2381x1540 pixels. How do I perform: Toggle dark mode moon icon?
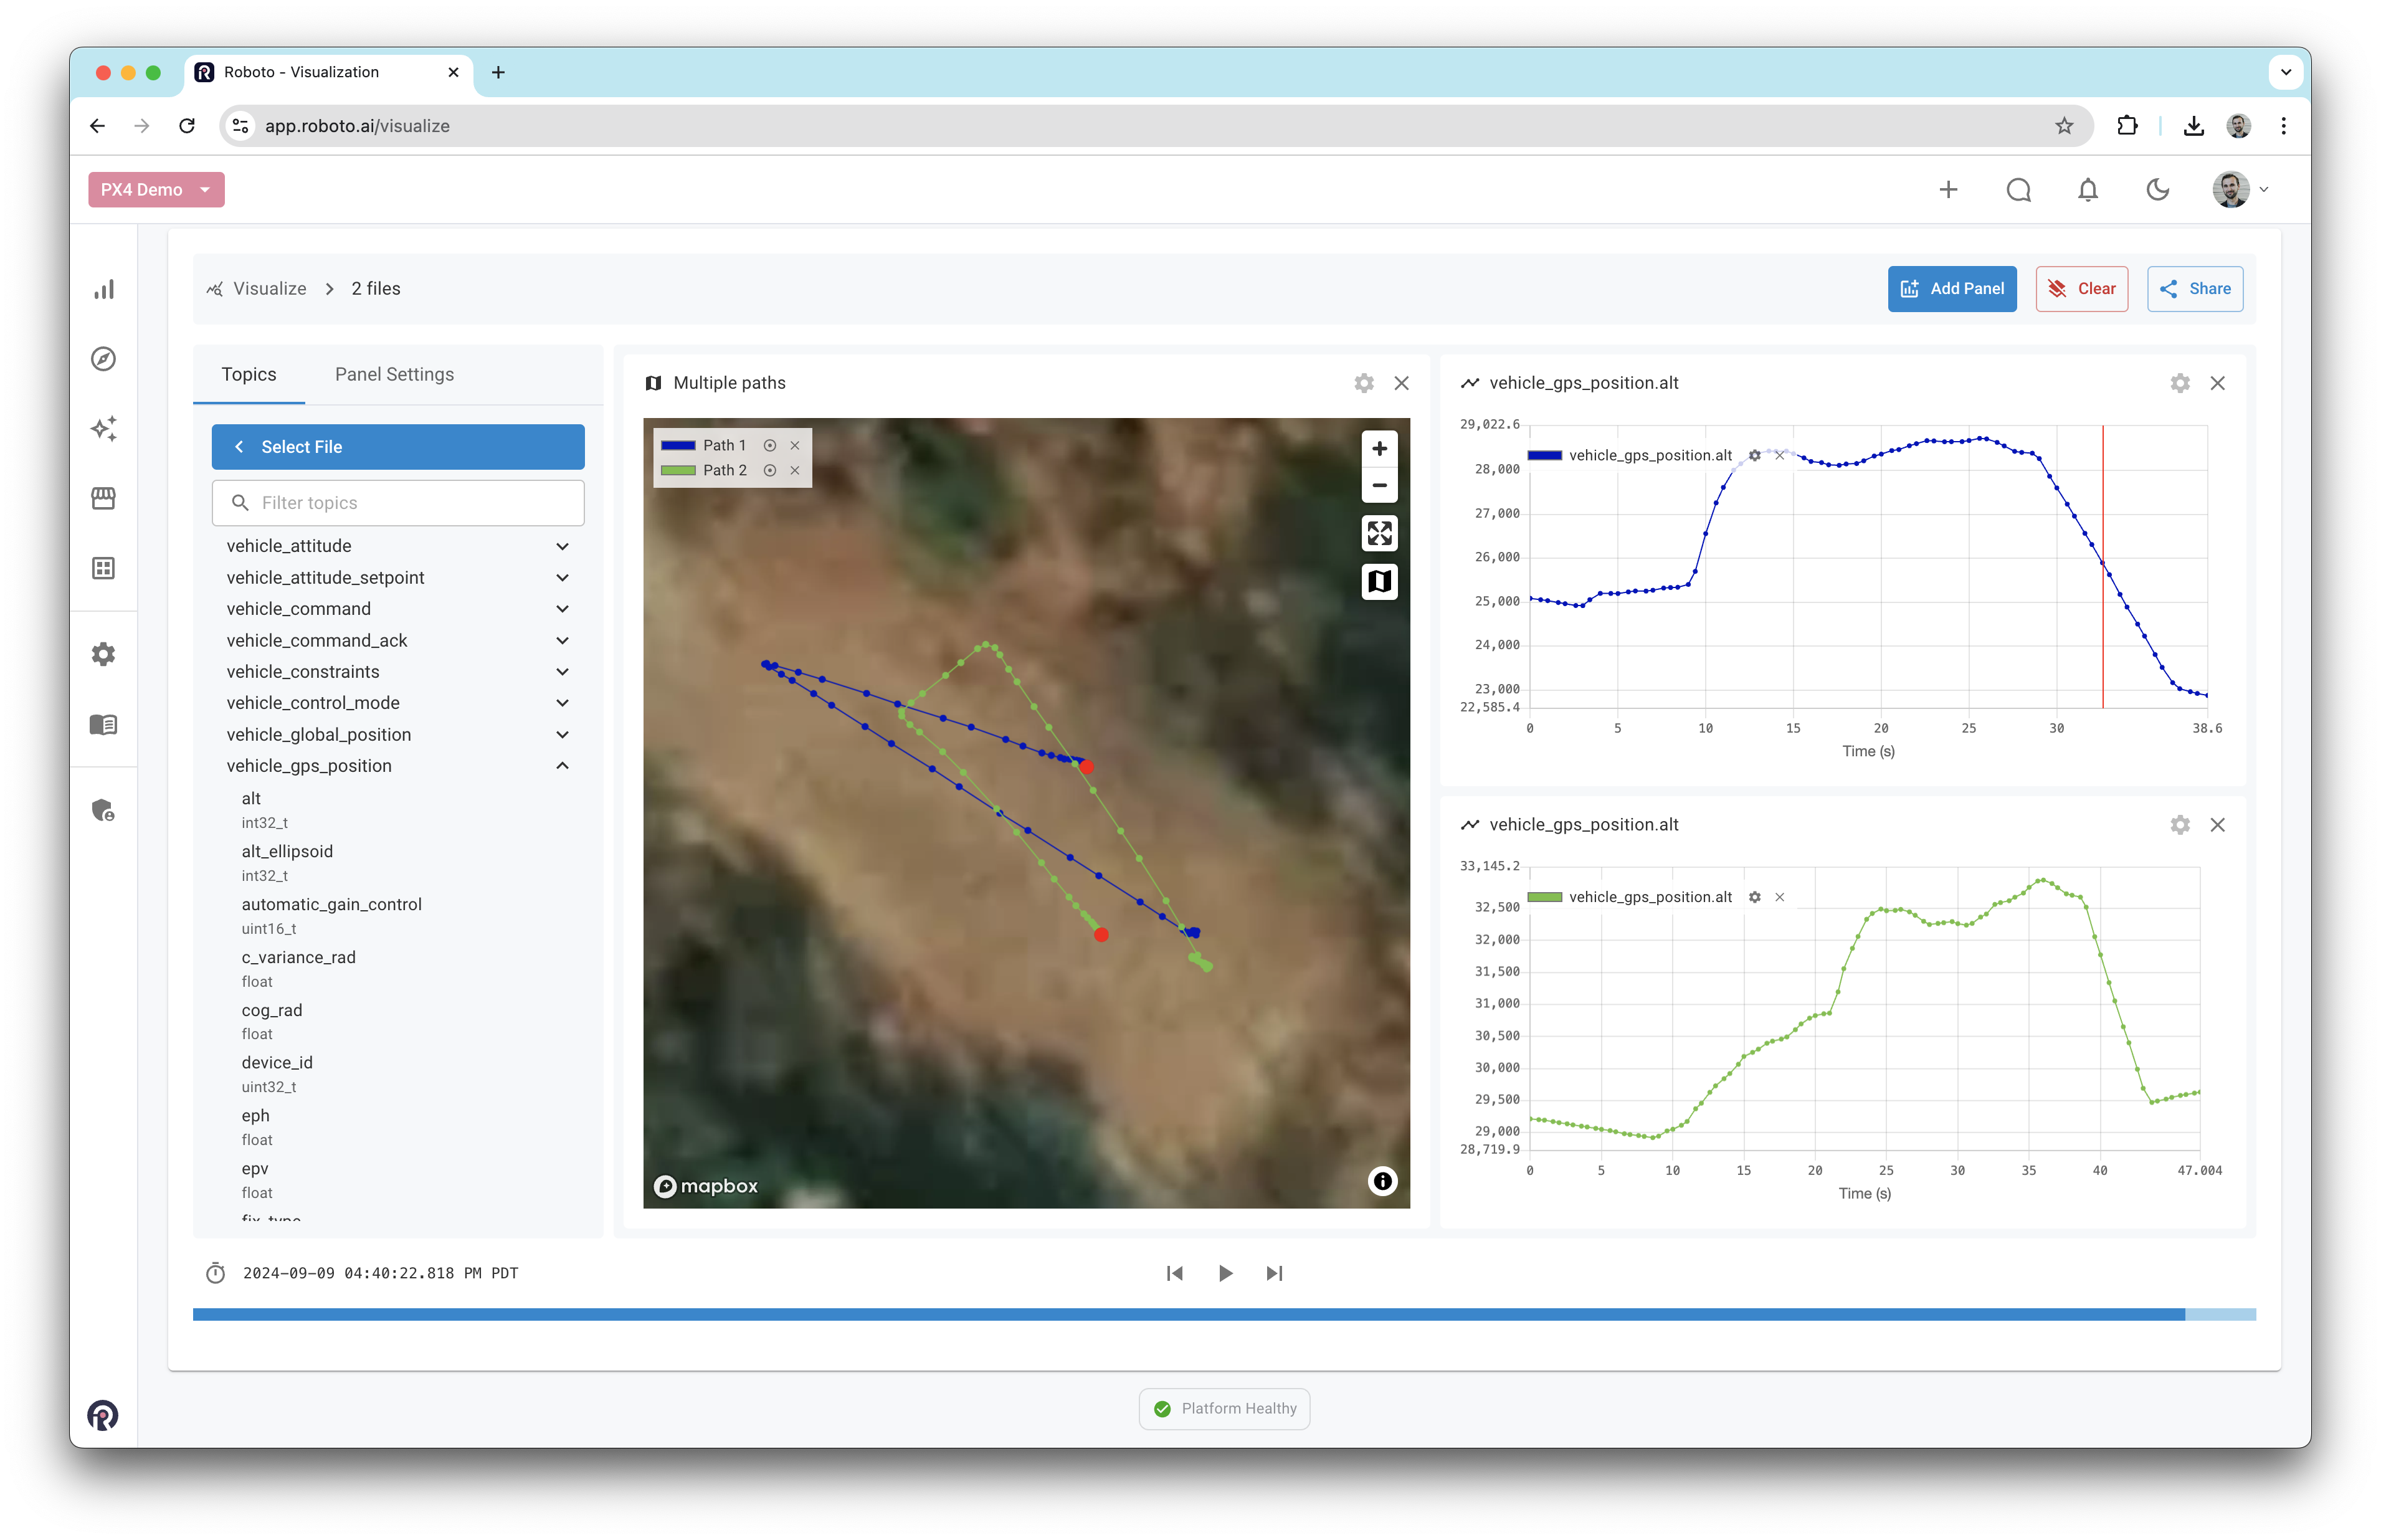point(2157,190)
